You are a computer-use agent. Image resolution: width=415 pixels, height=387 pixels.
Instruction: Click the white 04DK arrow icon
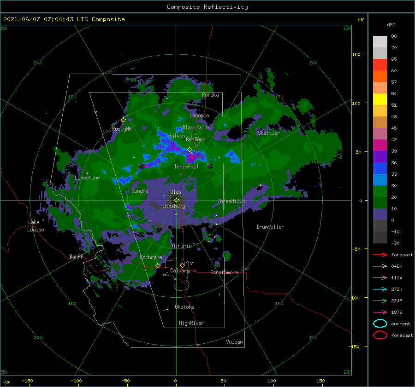380,266
